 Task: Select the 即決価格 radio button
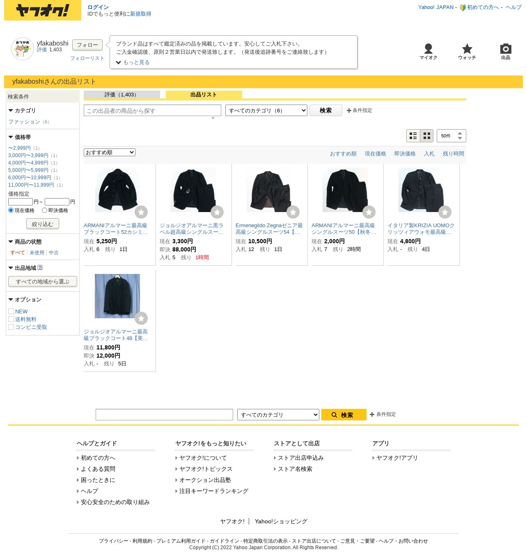pyautogui.click(x=44, y=210)
